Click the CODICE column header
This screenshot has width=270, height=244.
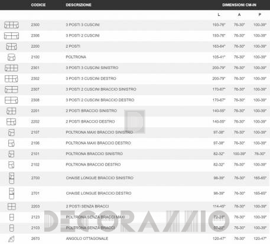click(x=38, y=5)
